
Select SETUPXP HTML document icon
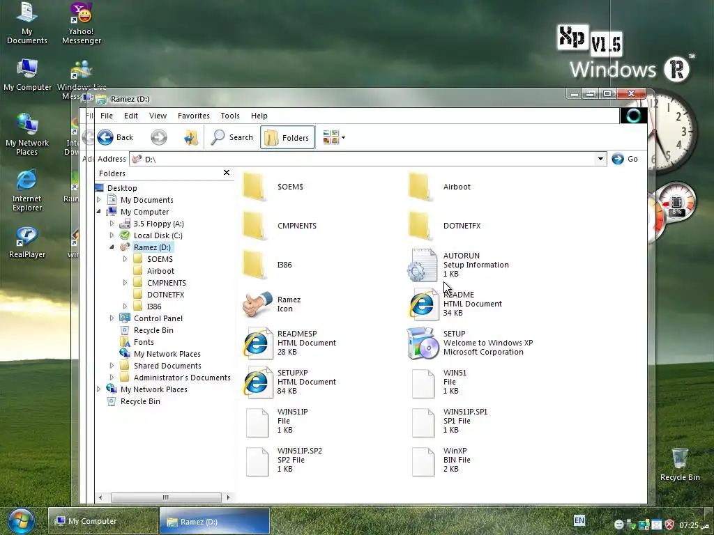[x=257, y=382]
